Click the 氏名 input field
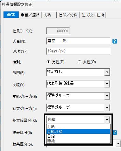Screen dimensions: 121x151 pyautogui.click(x=78, y=41)
